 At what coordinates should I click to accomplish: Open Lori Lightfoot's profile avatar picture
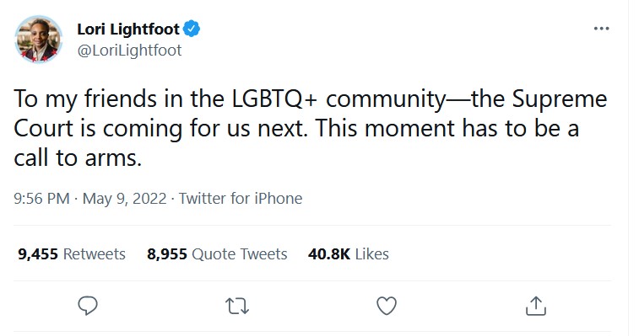click(x=38, y=40)
